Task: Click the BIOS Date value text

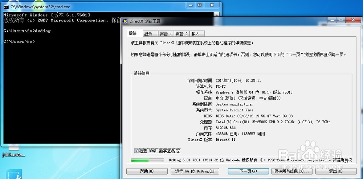Action: click(x=254, y=116)
